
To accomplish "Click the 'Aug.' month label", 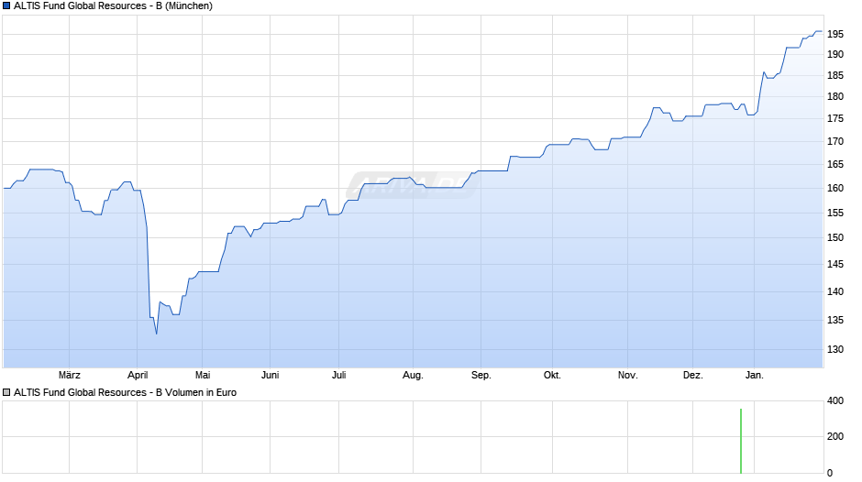I will click(413, 375).
